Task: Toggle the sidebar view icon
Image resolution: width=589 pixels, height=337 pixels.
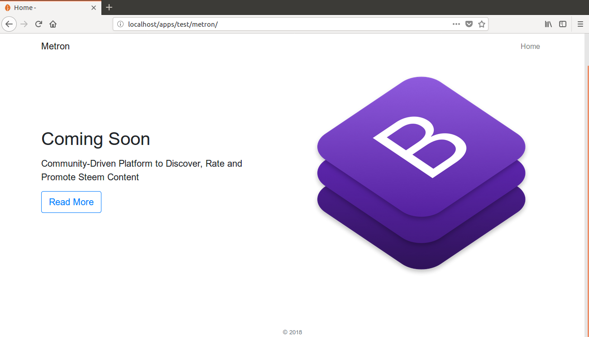Action: [563, 24]
